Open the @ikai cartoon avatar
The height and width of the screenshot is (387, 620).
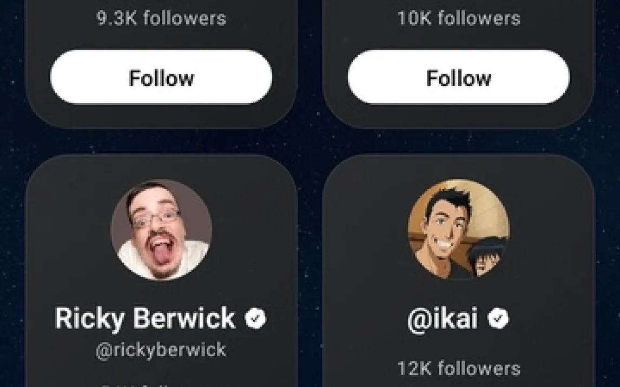[x=459, y=230]
